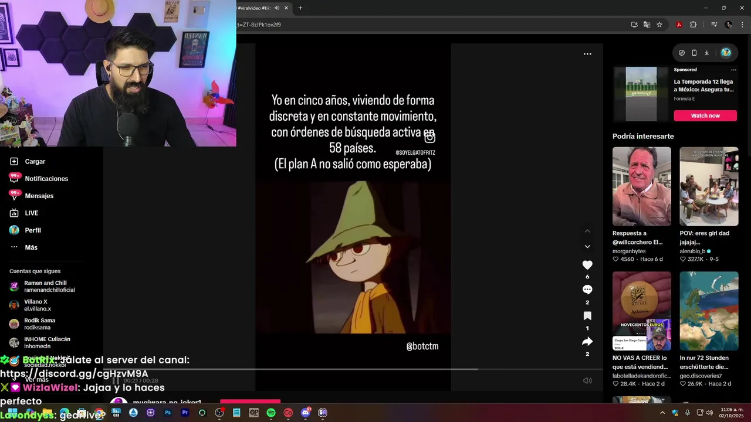The width and height of the screenshot is (751, 422).
Task: Go to the previous video with up chevron
Action: (587, 231)
